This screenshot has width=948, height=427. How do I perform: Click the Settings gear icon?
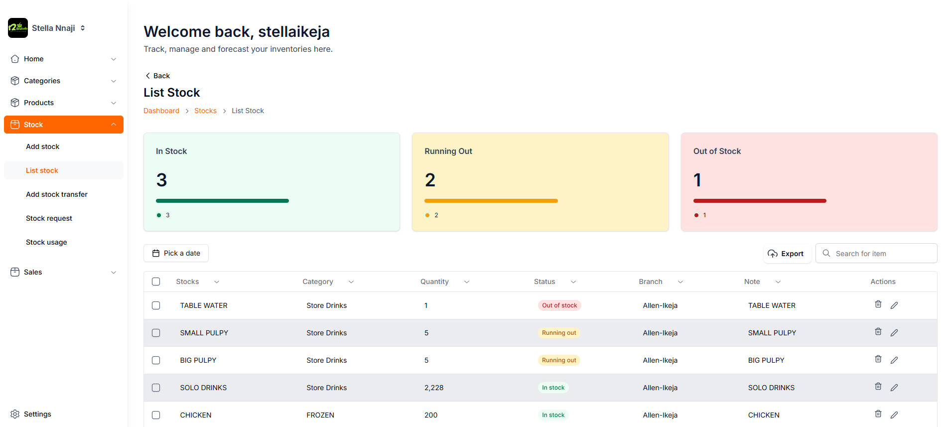tap(15, 414)
